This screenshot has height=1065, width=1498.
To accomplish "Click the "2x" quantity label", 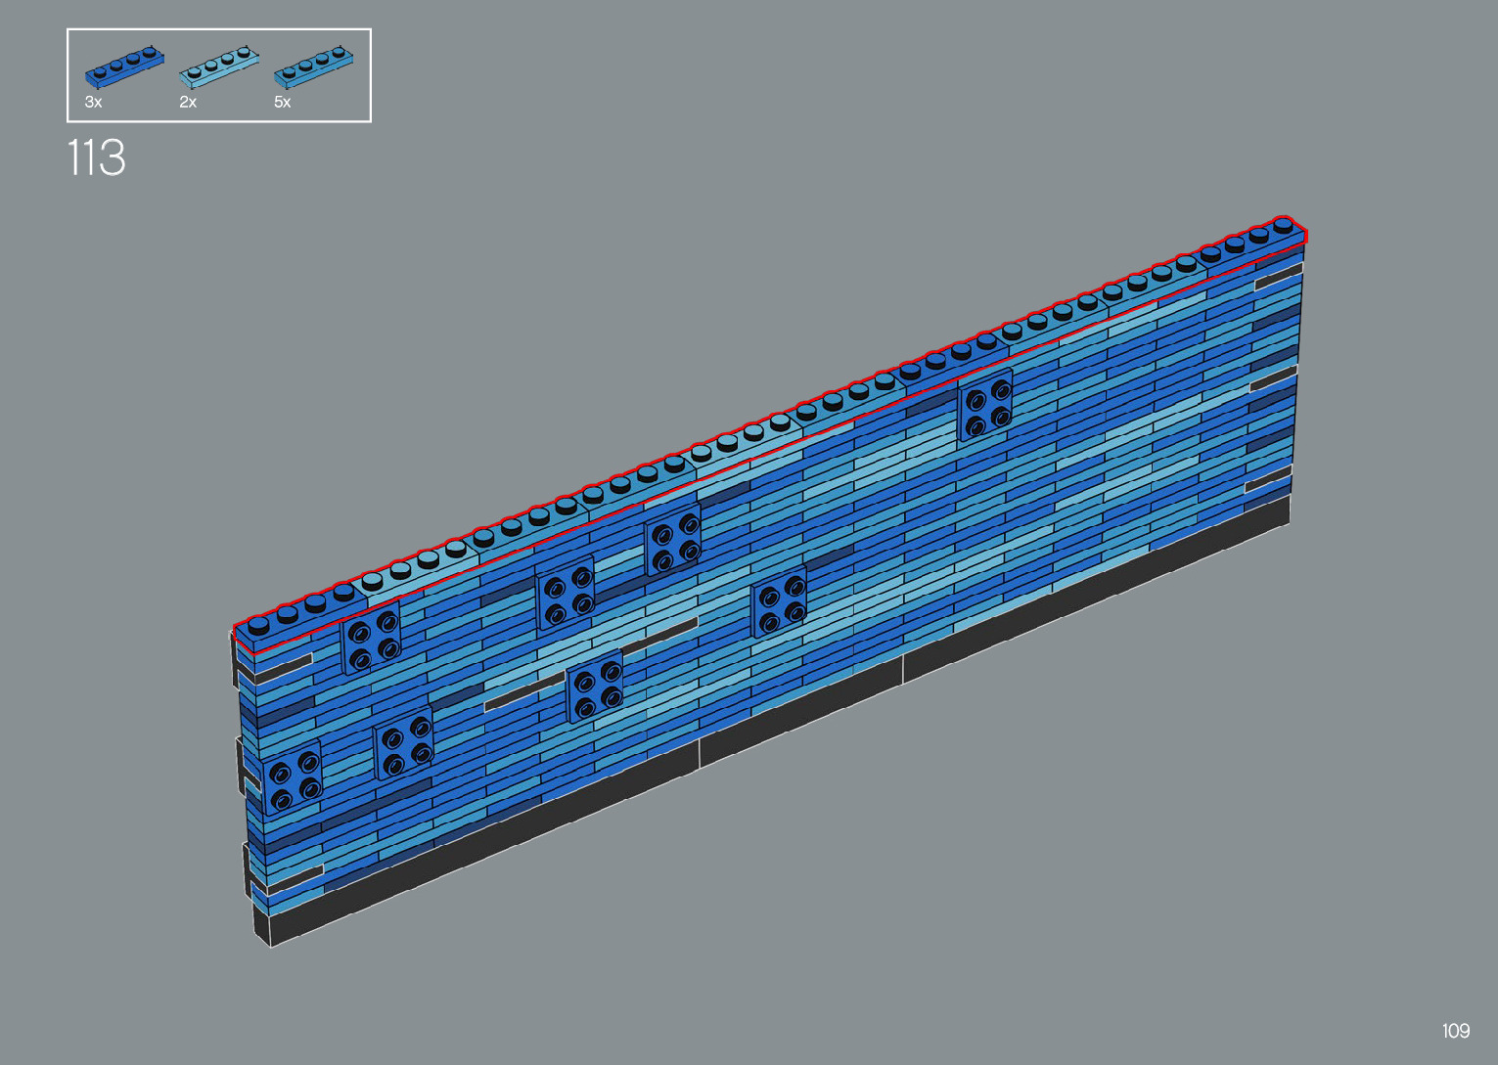I will pyautogui.click(x=188, y=102).
